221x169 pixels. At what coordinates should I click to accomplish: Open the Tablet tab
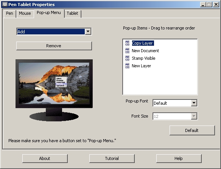tap(72, 14)
